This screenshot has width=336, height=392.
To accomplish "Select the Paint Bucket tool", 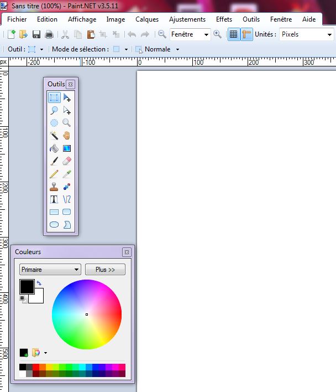I will (54, 148).
